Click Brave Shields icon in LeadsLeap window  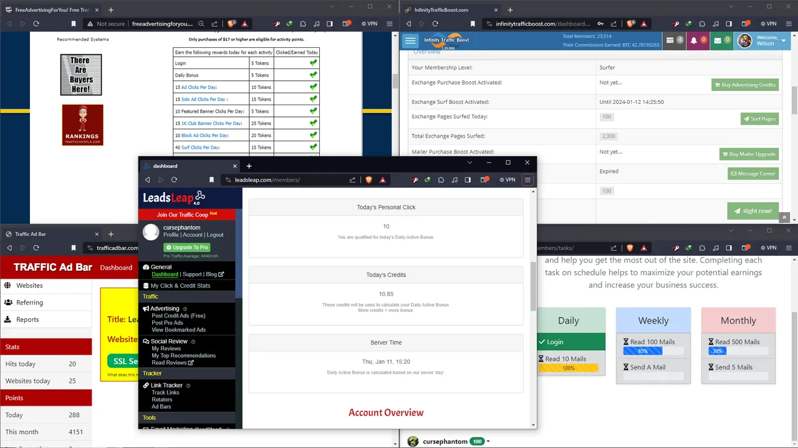(368, 180)
